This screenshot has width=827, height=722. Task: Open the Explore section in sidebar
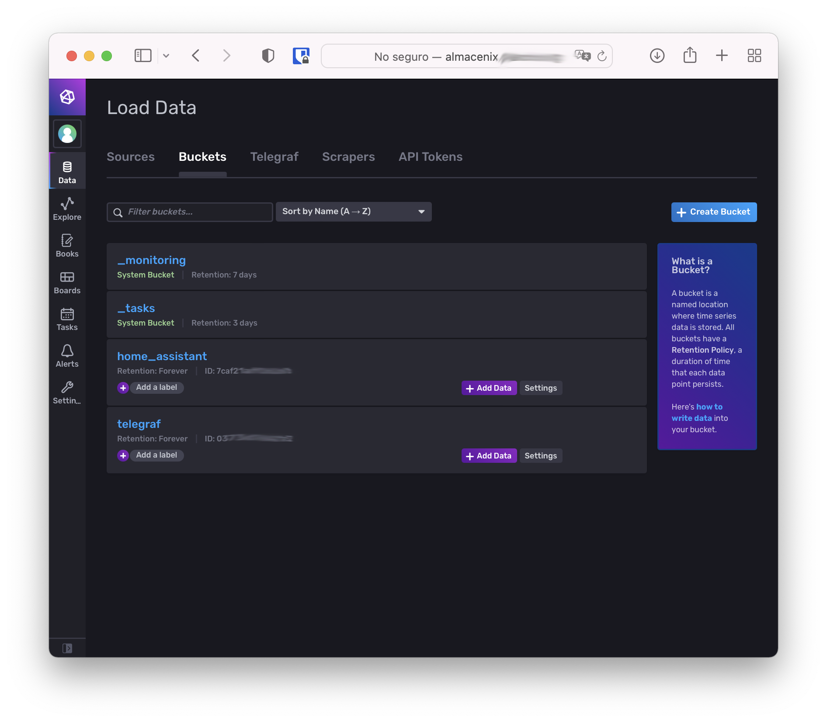[67, 209]
